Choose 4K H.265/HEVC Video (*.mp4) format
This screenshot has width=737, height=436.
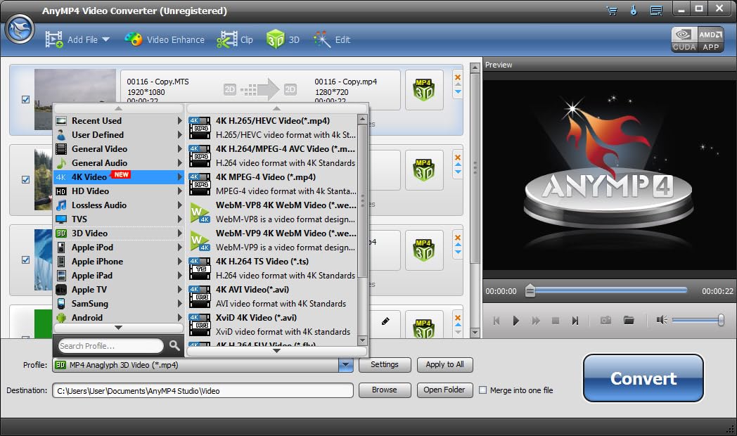272,120
